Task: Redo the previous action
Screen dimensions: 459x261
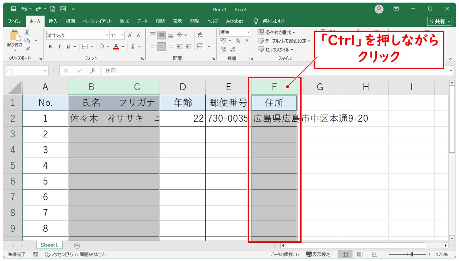Action: pyautogui.click(x=38, y=9)
